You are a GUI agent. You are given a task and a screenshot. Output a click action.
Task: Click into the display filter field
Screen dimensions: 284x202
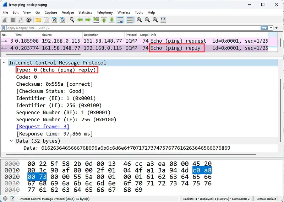(133, 28)
